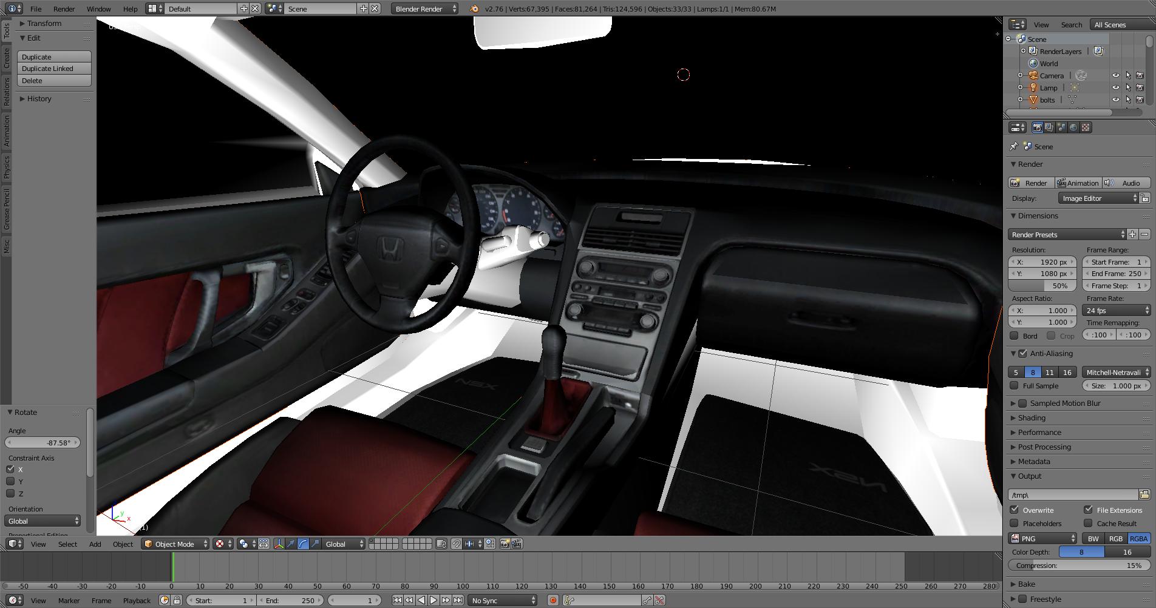Uncheck the Overwrite checkbox

1014,510
